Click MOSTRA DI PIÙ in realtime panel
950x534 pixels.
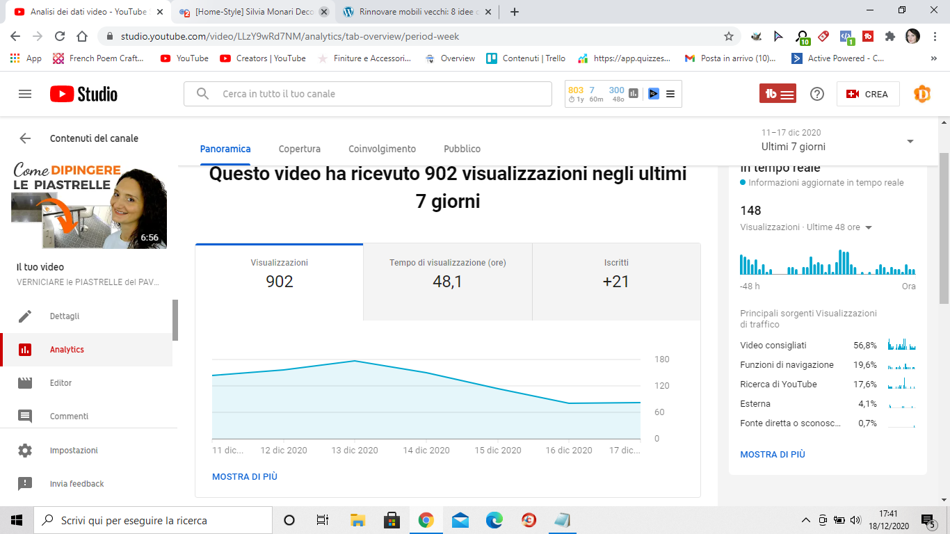tap(773, 455)
